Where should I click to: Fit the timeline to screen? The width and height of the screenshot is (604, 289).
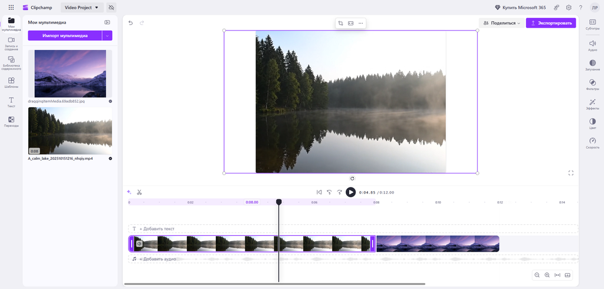pos(557,275)
